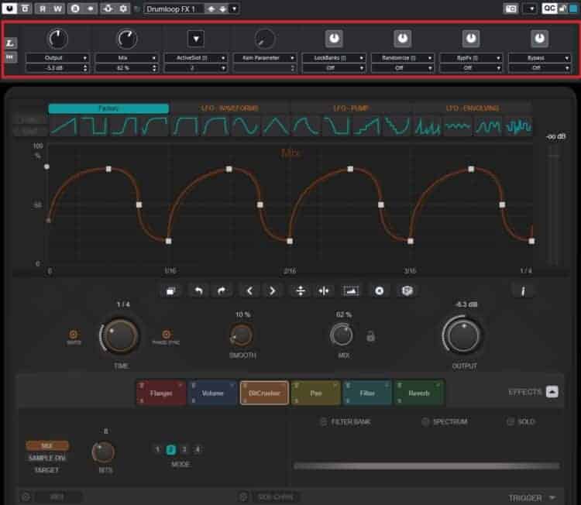Open the Output quick control parameter dropdown
This screenshot has height=505, width=581.
tap(57, 58)
